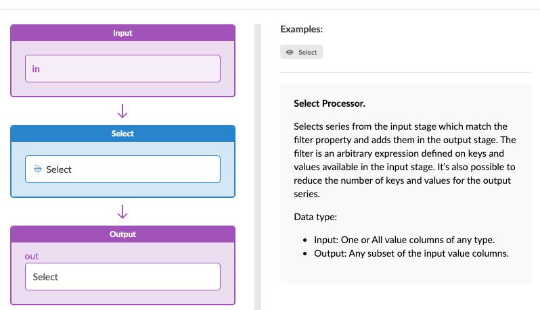Click the arrow between Select and Output
The width and height of the screenshot is (540, 310).
coord(123,211)
